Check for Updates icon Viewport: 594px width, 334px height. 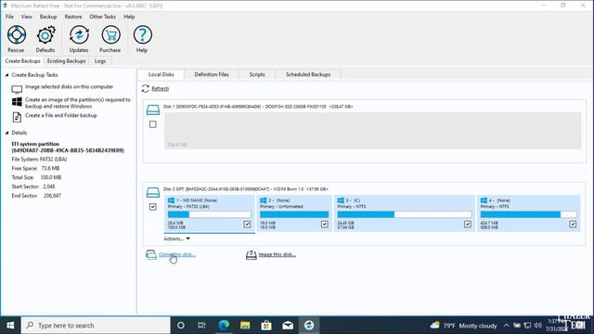coord(79,35)
